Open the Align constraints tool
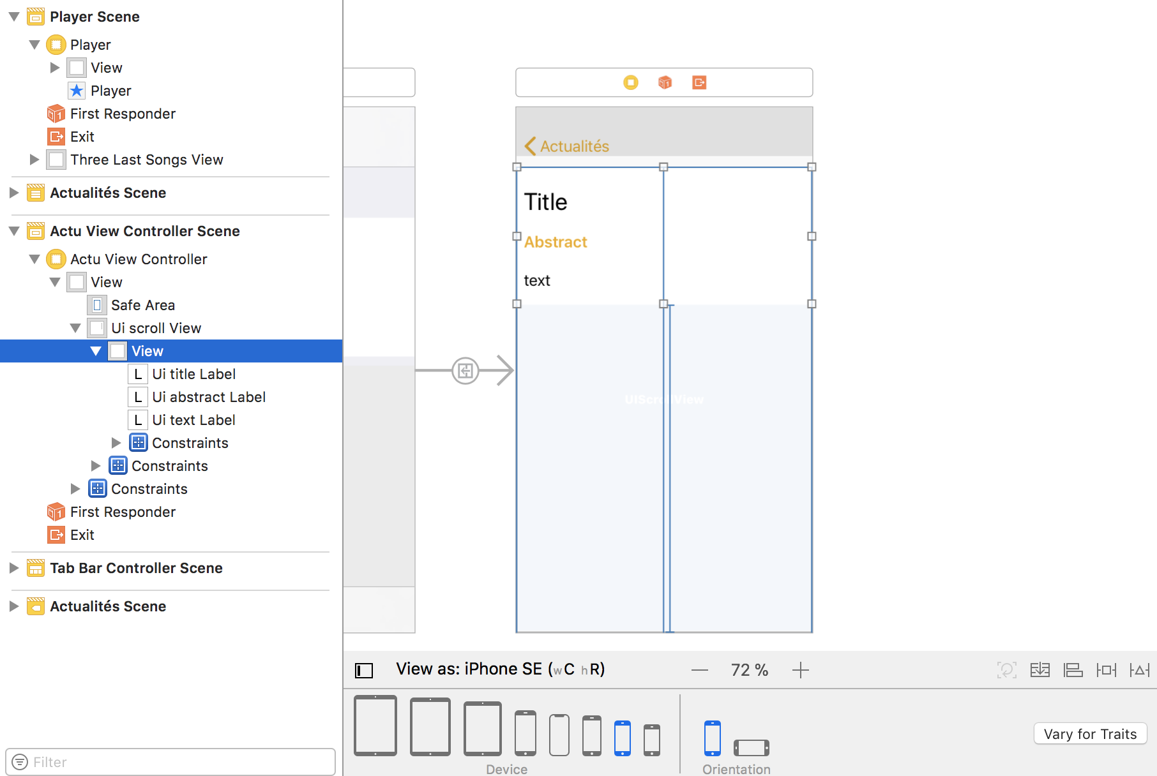Image resolution: width=1157 pixels, height=776 pixels. click(x=1073, y=670)
